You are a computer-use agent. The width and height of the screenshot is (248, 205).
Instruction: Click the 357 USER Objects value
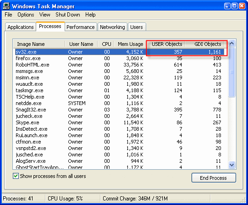pyautogui.click(x=178, y=52)
